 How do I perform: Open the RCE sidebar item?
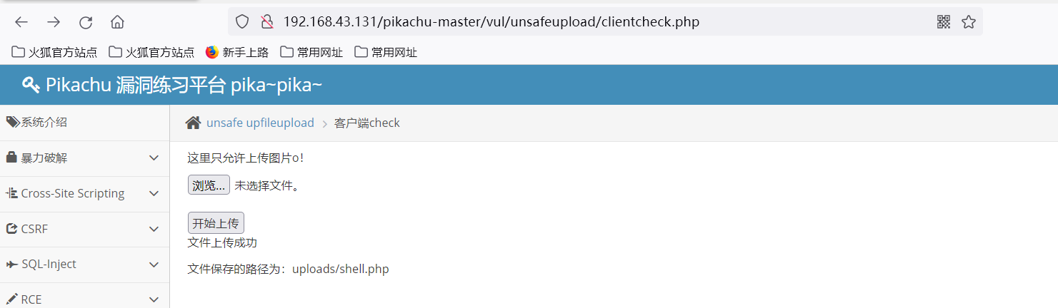(31, 299)
